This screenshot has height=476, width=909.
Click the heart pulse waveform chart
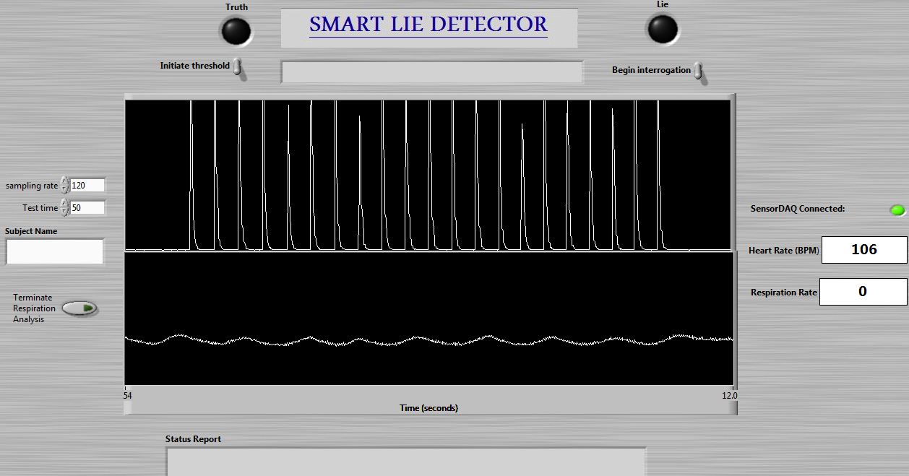[x=429, y=175]
